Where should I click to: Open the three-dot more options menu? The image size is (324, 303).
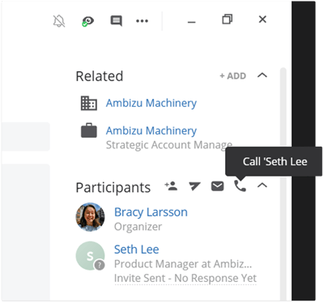[x=142, y=21]
